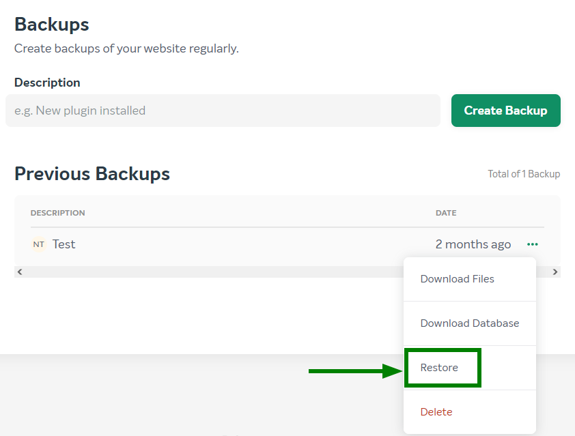
Task: Click the Test backup description text
Action: click(64, 244)
